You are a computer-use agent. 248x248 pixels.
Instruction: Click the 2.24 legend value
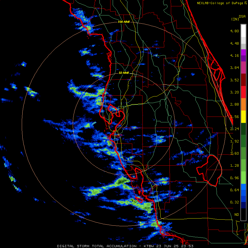[234, 129]
